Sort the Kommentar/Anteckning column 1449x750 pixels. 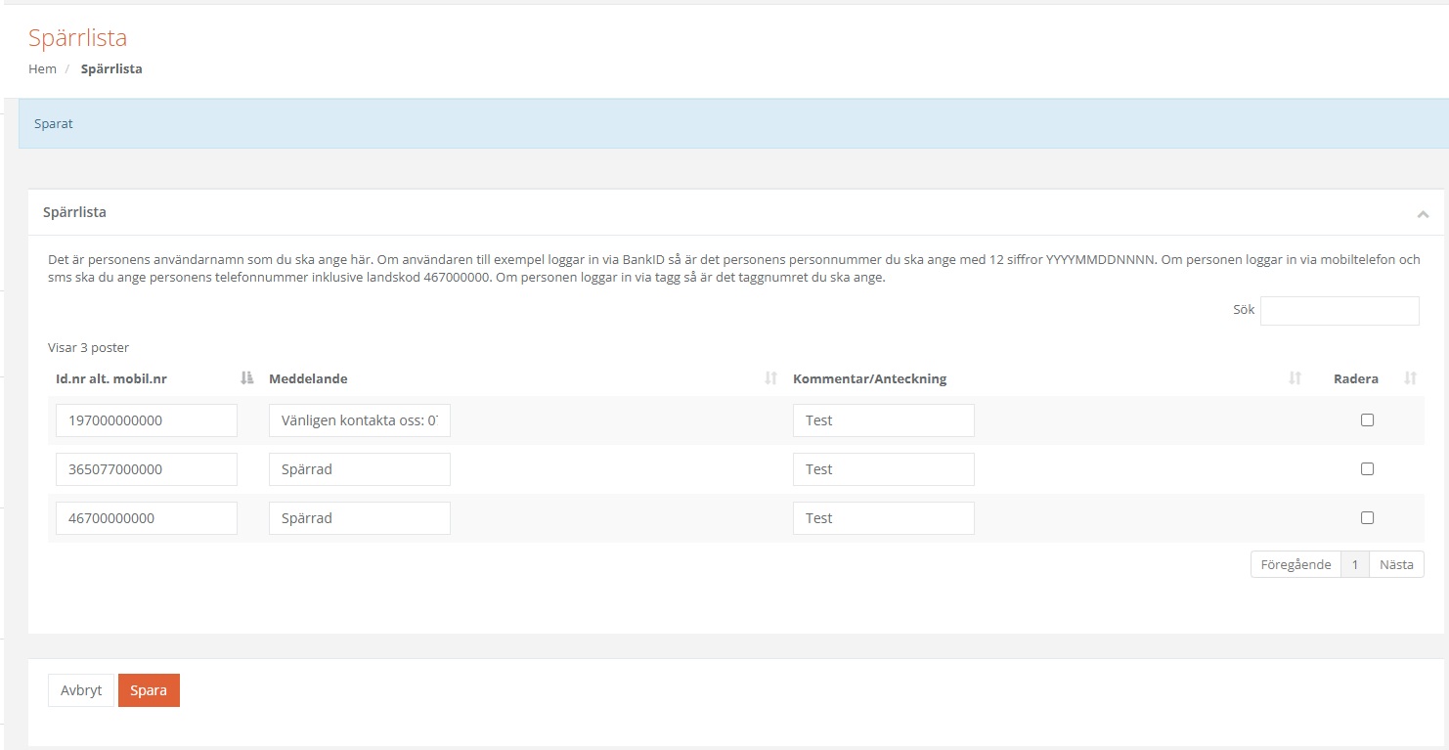[1295, 378]
